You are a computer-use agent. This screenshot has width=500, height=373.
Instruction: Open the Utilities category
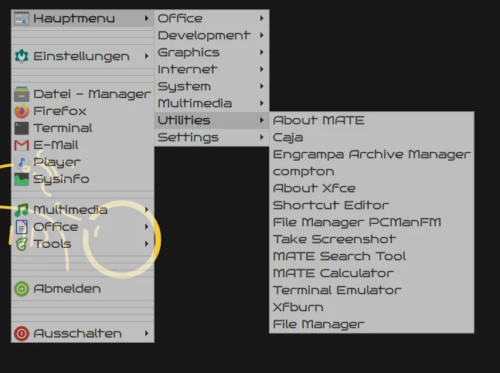point(212,120)
